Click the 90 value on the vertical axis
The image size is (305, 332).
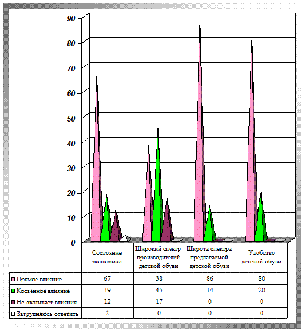[x=71, y=18]
